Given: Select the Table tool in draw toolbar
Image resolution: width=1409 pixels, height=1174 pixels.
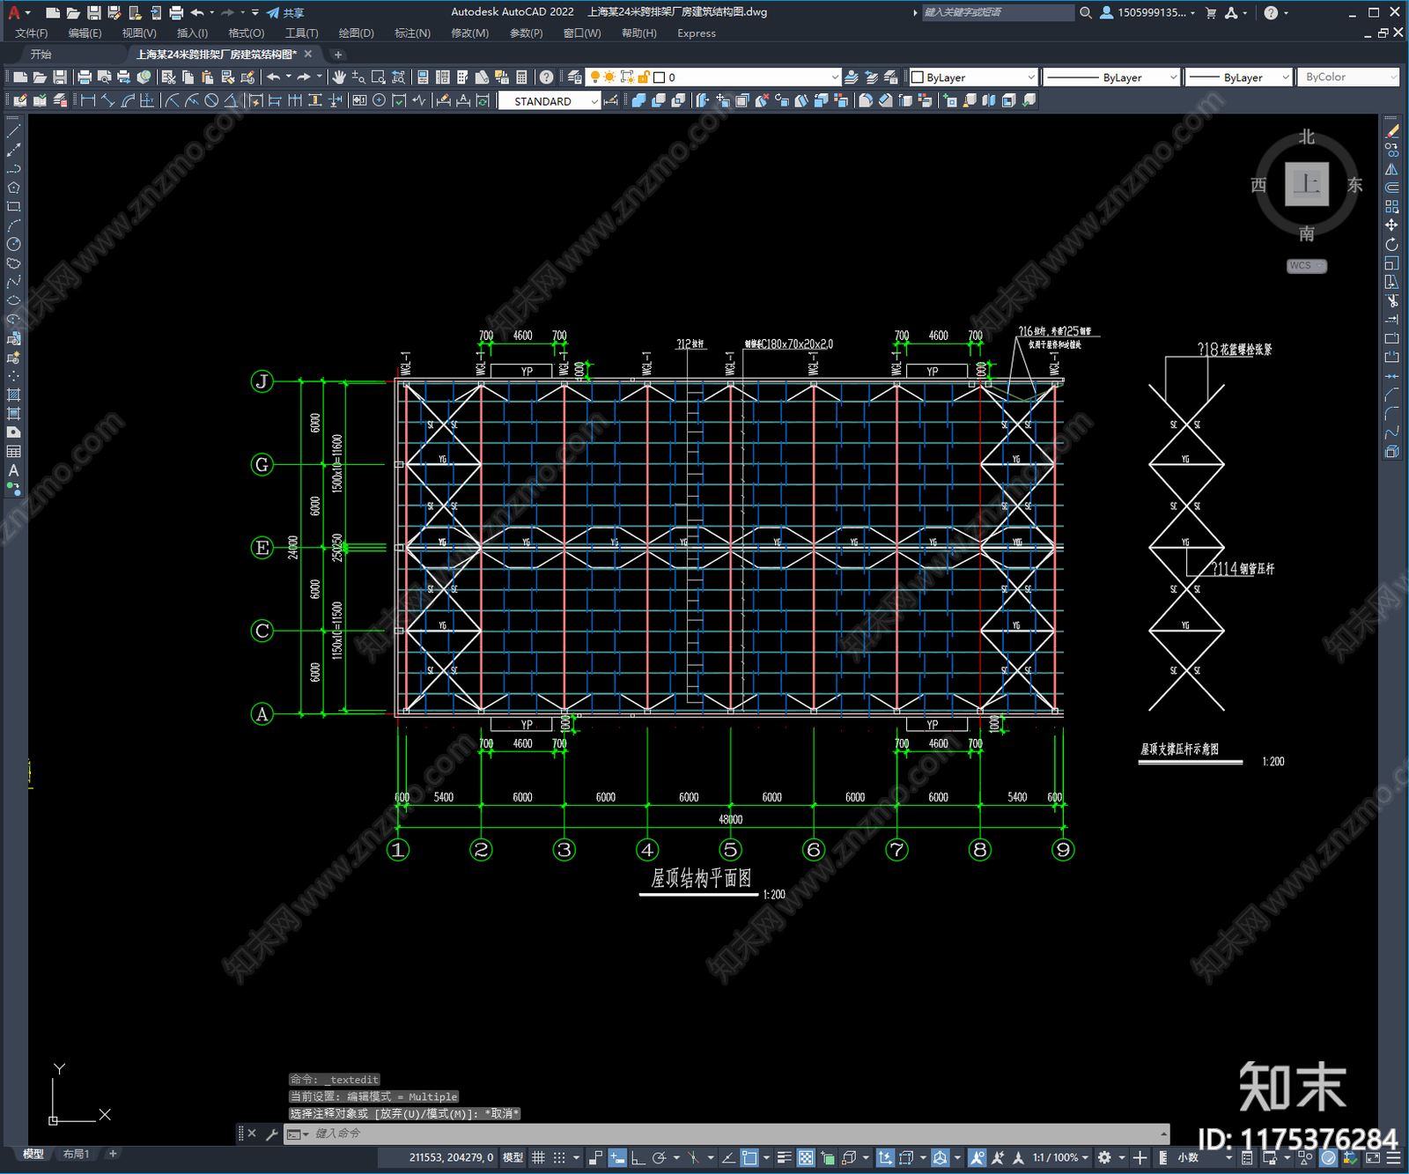Looking at the screenshot, I should (x=13, y=452).
